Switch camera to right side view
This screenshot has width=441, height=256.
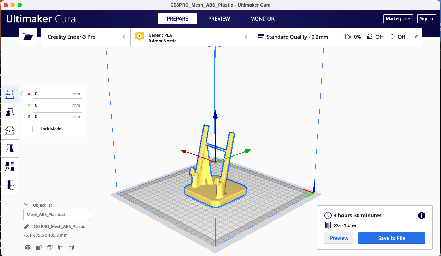72,247
